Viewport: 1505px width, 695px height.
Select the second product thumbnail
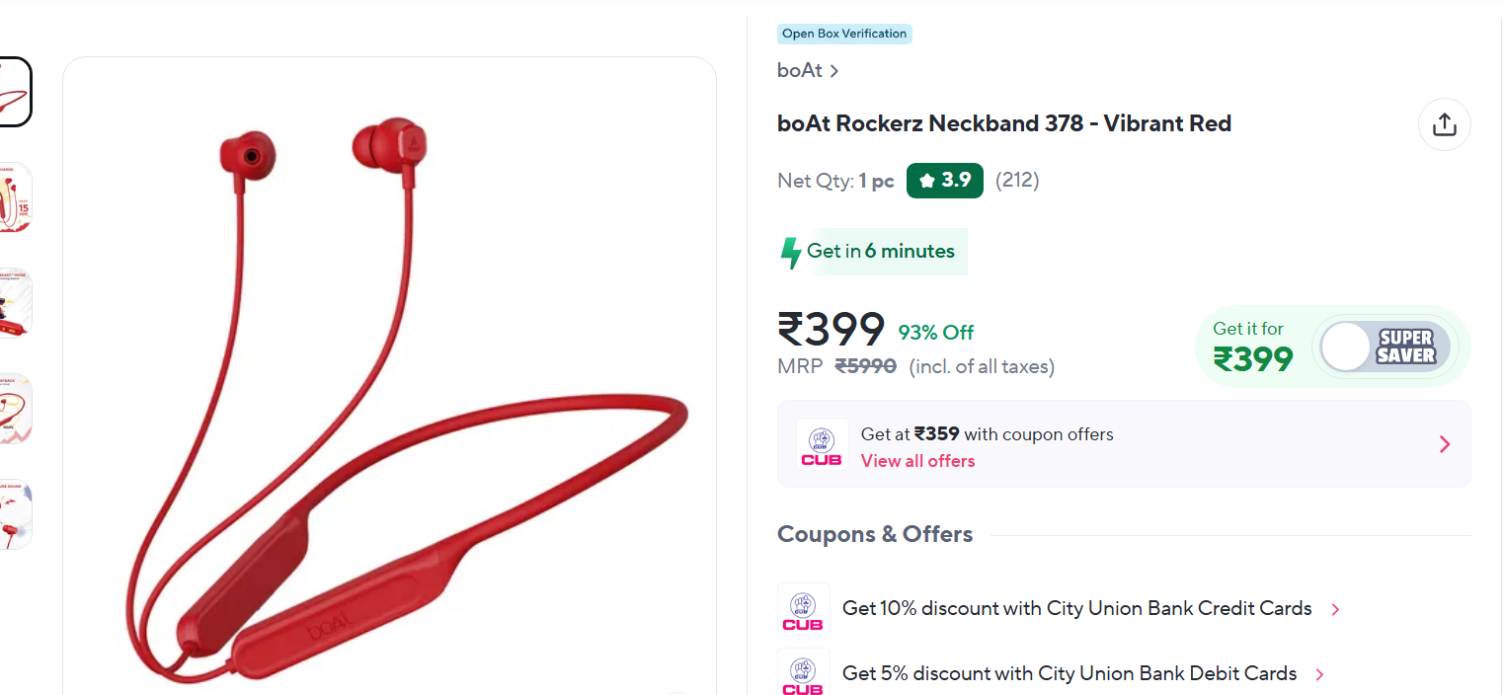14,197
